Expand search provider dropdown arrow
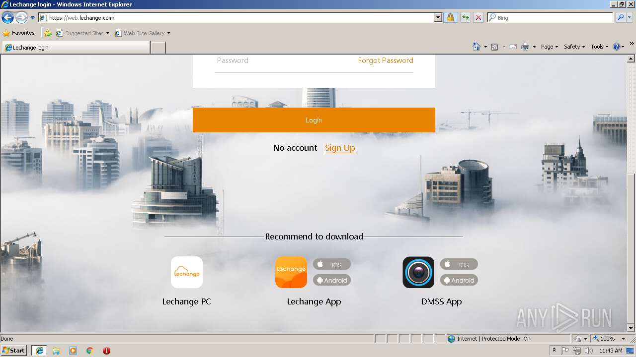 point(630,18)
